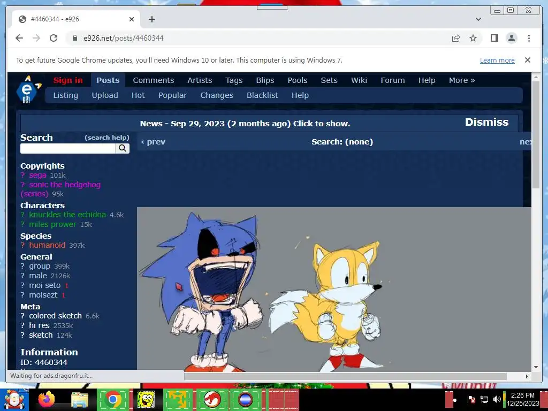The height and width of the screenshot is (411, 548).
Task: Bookmark this page with the star icon
Action: pyautogui.click(x=473, y=38)
